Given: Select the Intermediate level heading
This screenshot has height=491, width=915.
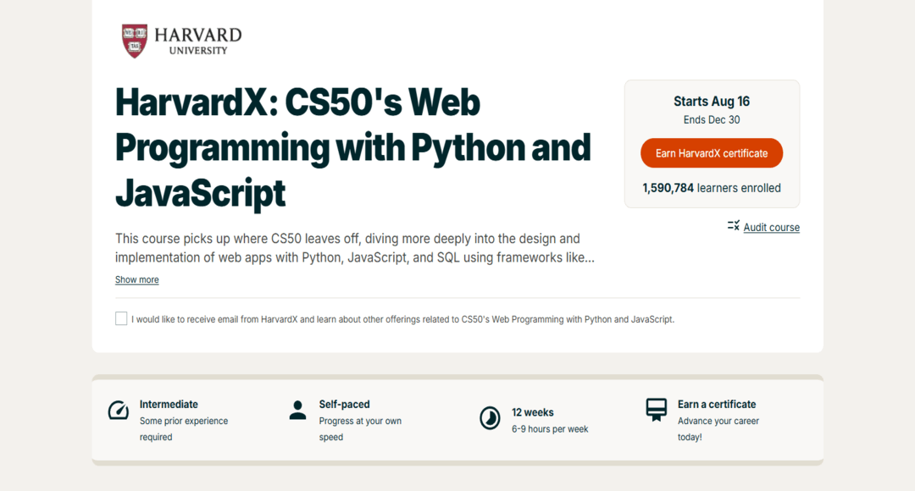Looking at the screenshot, I should tap(169, 405).
